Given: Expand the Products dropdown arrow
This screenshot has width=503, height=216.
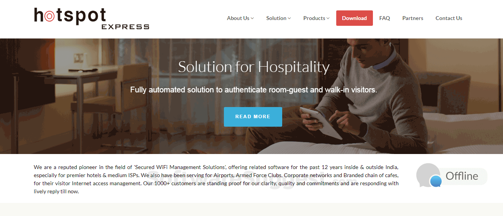Looking at the screenshot, I should click(x=328, y=18).
